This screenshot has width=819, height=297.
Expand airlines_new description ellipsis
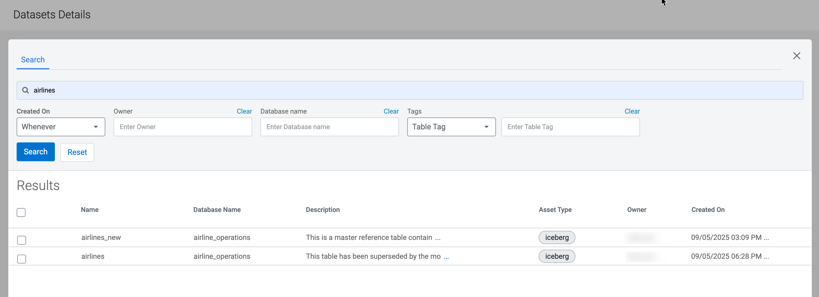point(438,238)
